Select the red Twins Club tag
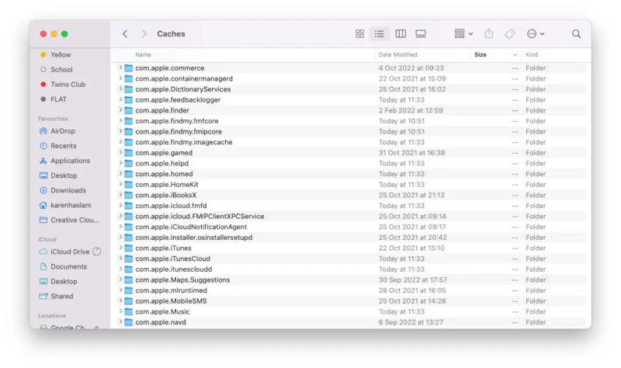The width and height of the screenshot is (621, 368). [68, 84]
